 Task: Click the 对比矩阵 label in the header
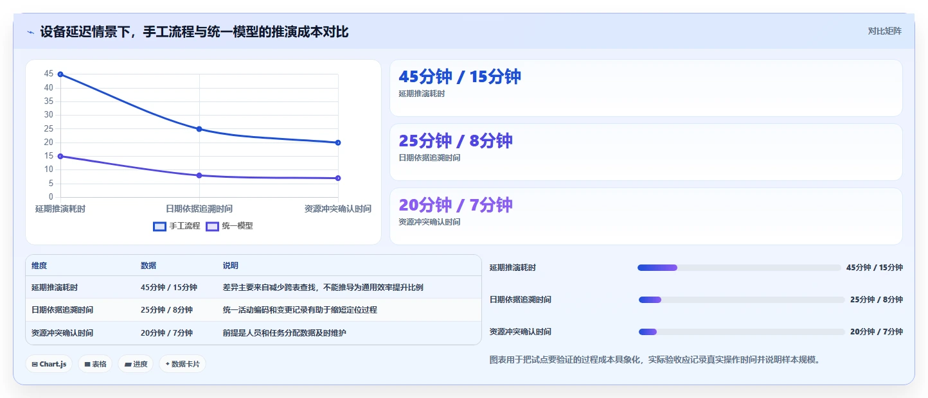pyautogui.click(x=884, y=31)
